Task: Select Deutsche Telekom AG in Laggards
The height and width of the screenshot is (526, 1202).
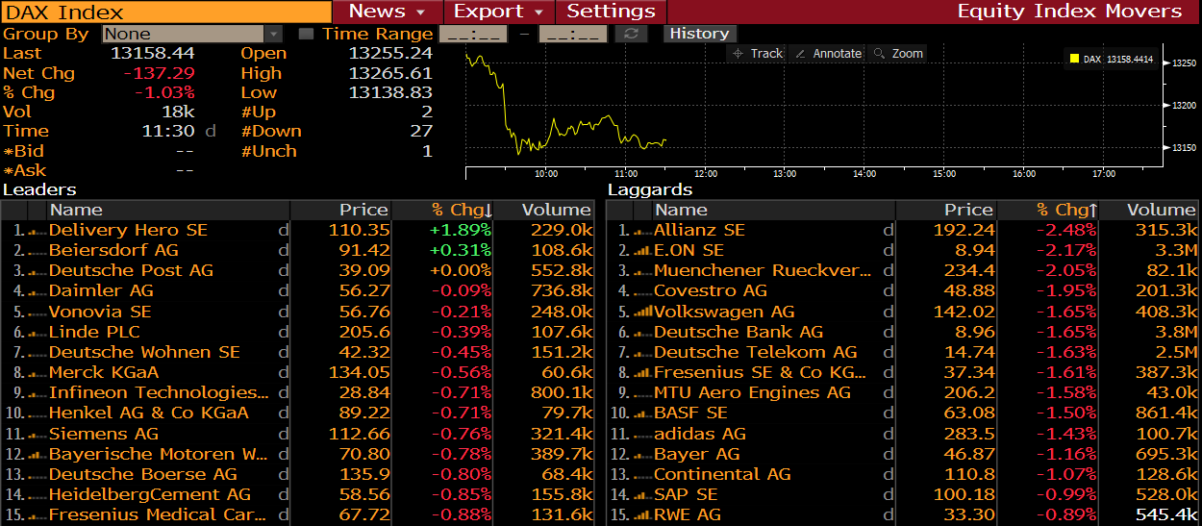Action: coord(755,353)
